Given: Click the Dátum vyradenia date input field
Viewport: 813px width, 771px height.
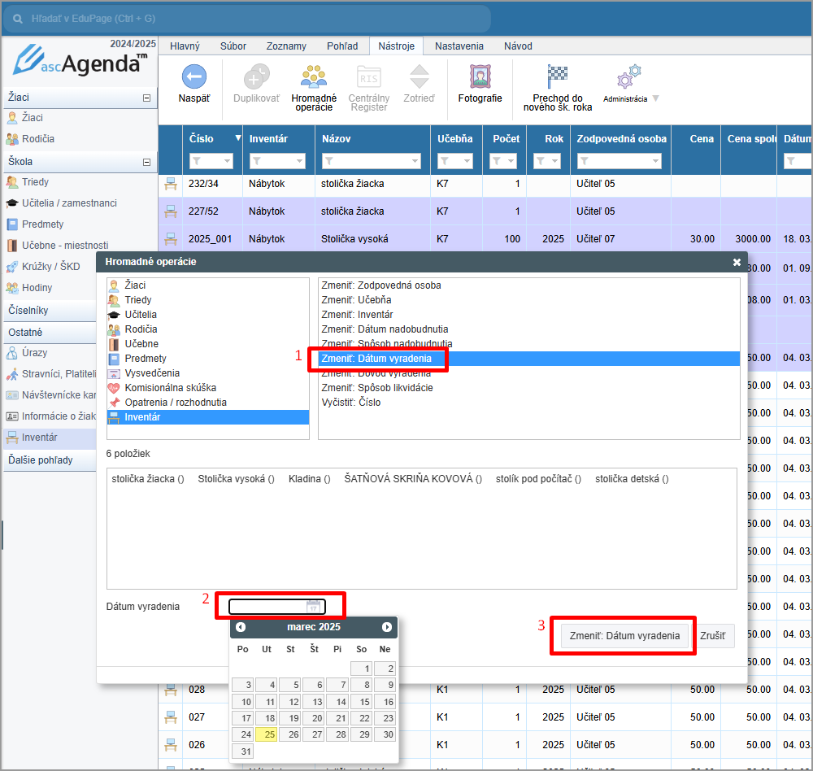Looking at the screenshot, I should (277, 606).
